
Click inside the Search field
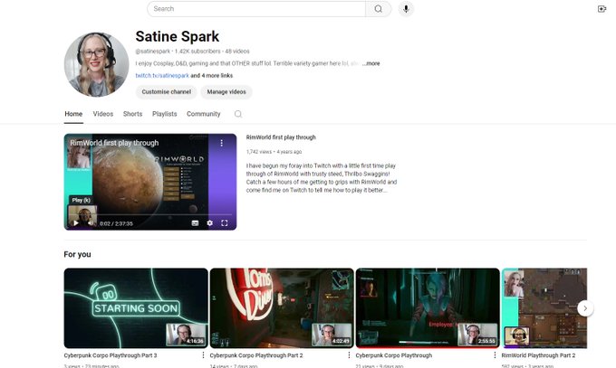256,9
